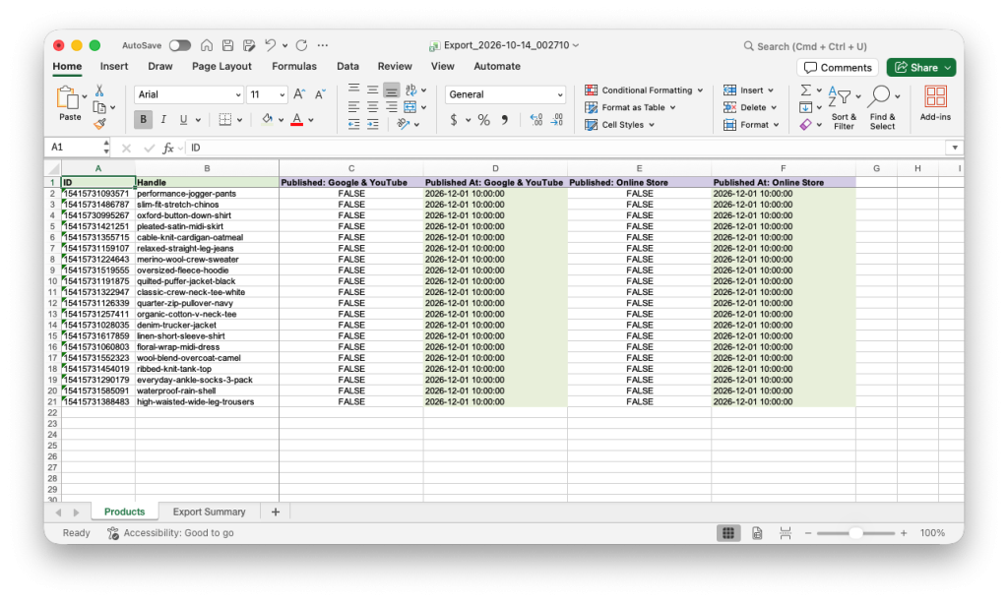Click the Paste clipboard icon
This screenshot has width=1008, height=602.
tap(68, 98)
